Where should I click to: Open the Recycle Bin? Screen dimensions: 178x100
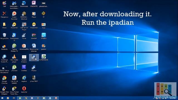click(4, 36)
